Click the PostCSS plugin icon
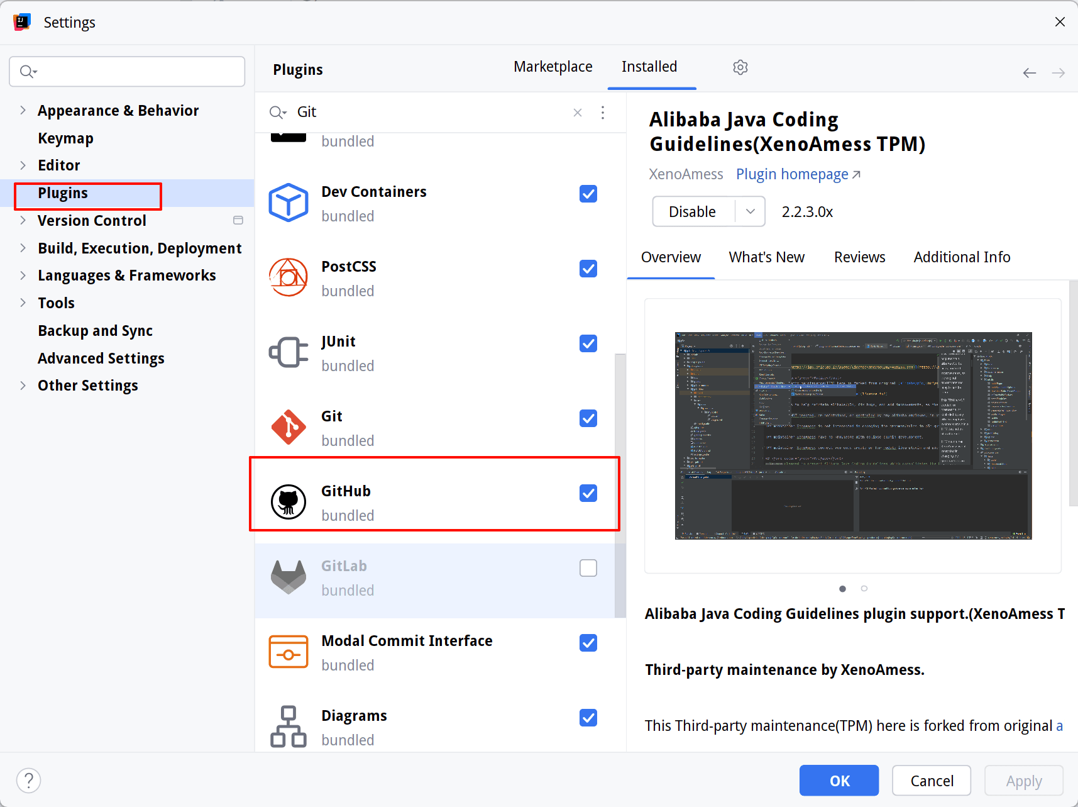The image size is (1078, 807). (x=289, y=277)
